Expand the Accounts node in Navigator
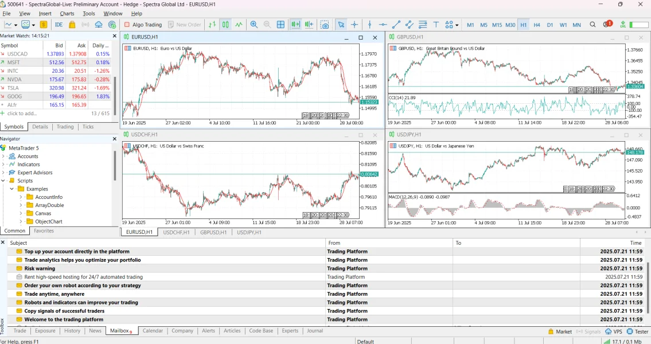651x344 pixels. pos(3,156)
